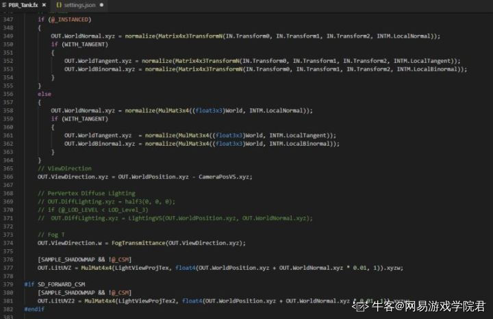Click OUT.WorldTangent.xyz on line 361
Image resolution: width=493 pixels, height=319 pixels.
click(x=98, y=136)
